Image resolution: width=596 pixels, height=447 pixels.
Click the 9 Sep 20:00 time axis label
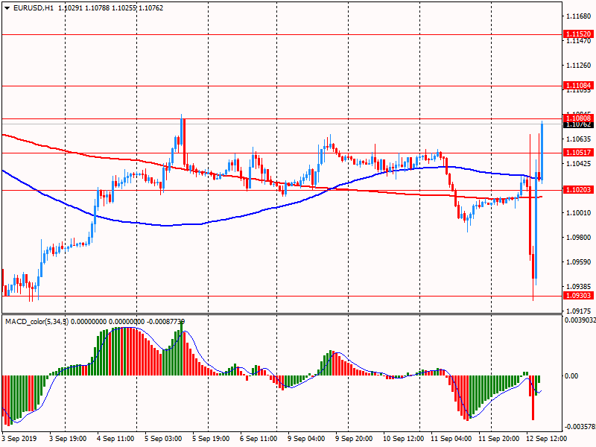[x=354, y=439]
